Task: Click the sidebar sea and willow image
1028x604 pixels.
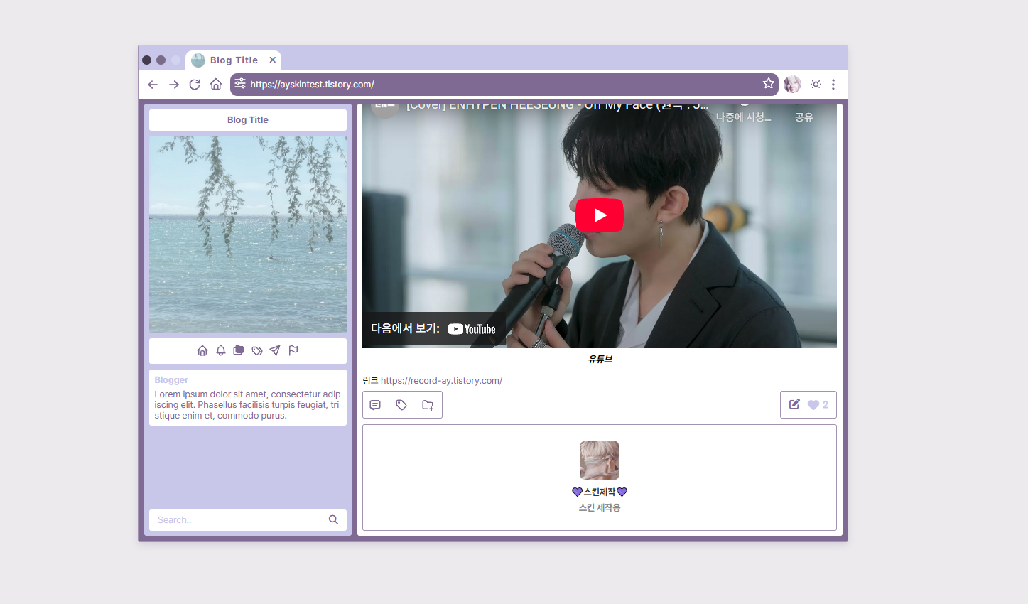Action: click(248, 234)
